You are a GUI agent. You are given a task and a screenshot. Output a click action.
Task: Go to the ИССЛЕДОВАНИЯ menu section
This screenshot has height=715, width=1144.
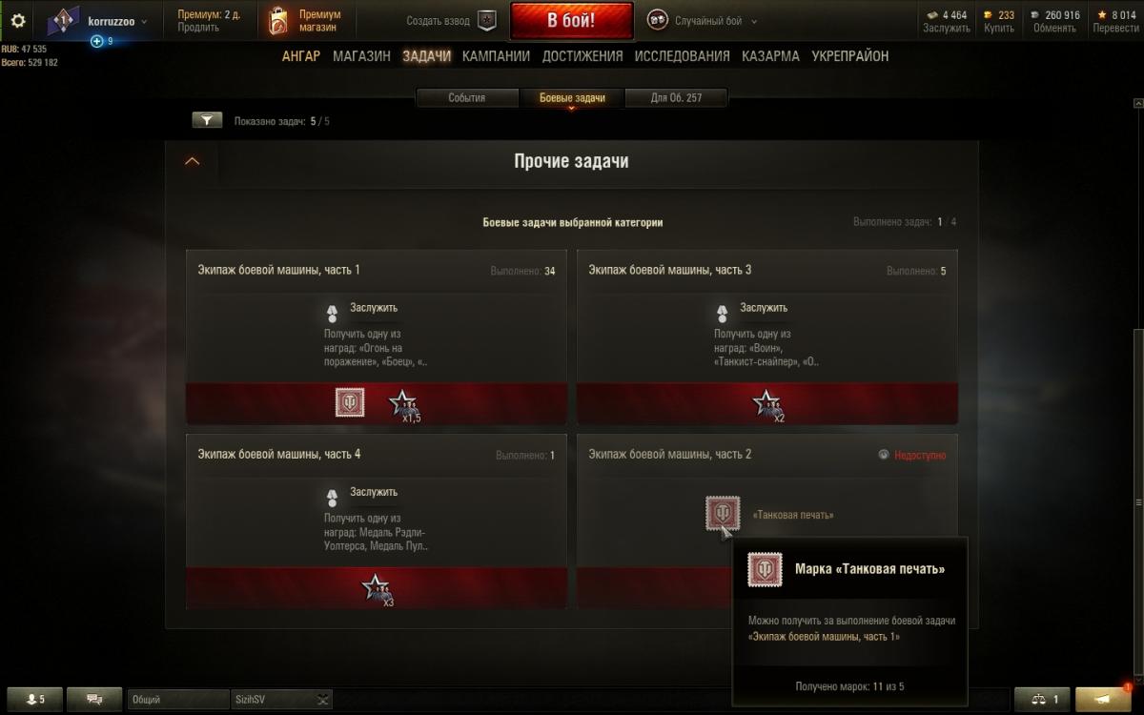pyautogui.click(x=683, y=56)
